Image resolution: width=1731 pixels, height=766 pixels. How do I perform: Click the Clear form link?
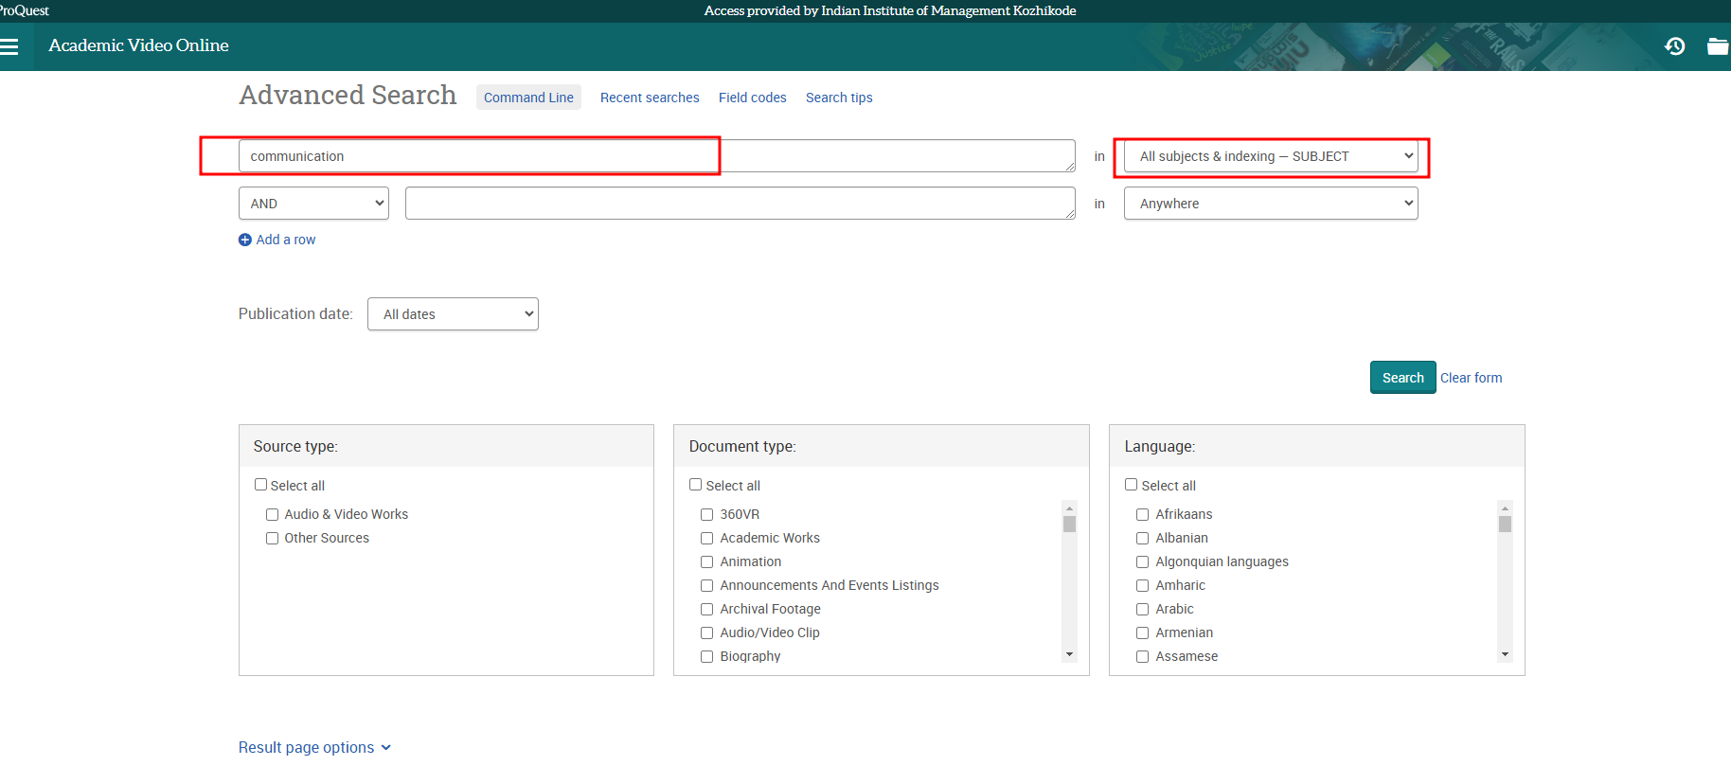pos(1471,378)
